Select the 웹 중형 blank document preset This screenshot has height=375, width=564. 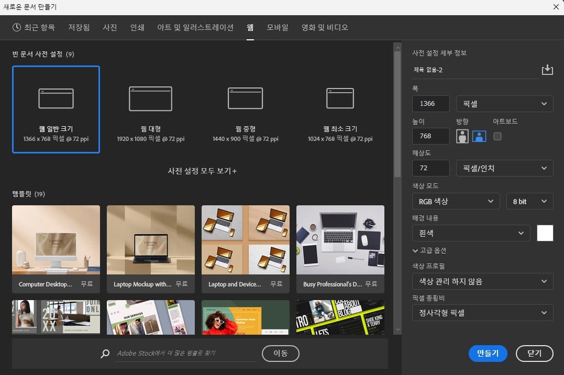pos(245,110)
